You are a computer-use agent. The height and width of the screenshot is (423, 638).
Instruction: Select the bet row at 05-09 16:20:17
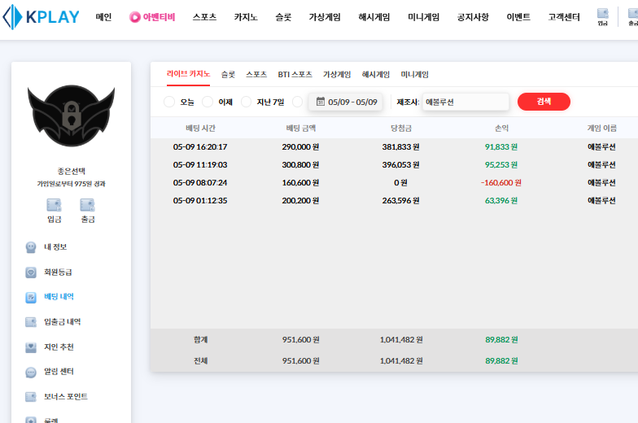(394, 146)
